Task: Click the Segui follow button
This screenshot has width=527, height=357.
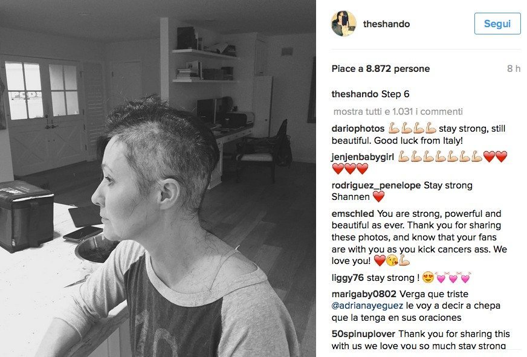Action: point(497,24)
